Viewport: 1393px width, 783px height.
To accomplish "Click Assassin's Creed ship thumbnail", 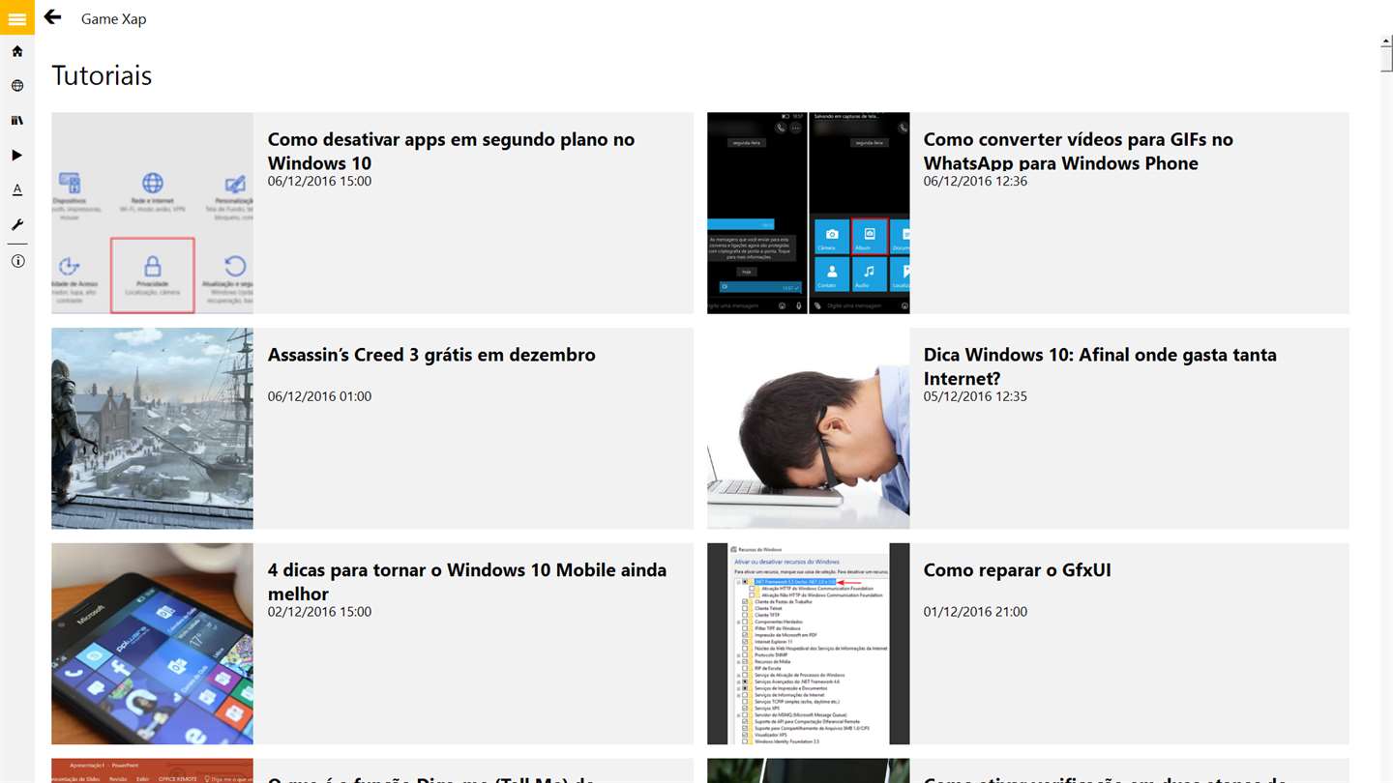I will pos(152,428).
